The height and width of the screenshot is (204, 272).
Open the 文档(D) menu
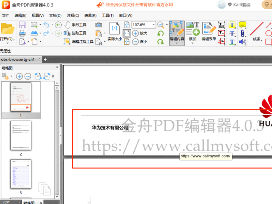coord(55,15)
